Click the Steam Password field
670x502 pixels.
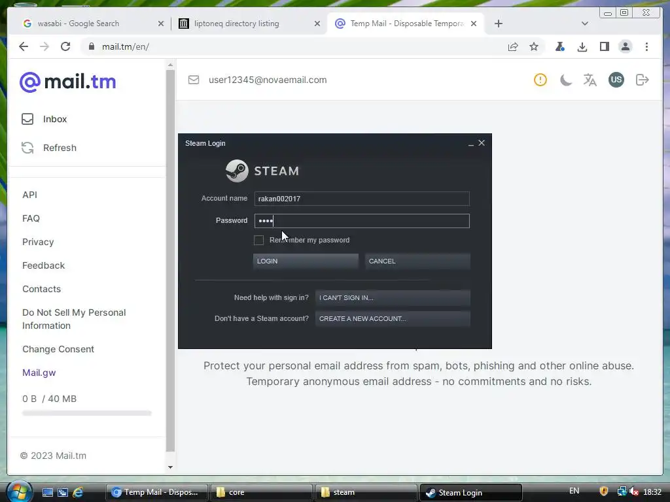(x=361, y=221)
